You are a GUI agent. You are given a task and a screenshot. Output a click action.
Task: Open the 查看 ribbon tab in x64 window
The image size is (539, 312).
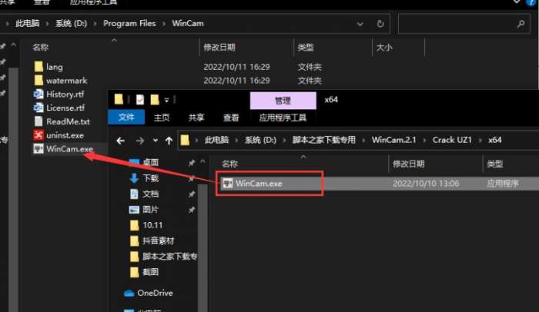(231, 118)
